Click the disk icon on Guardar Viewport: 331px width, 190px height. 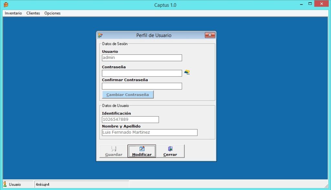(113, 149)
